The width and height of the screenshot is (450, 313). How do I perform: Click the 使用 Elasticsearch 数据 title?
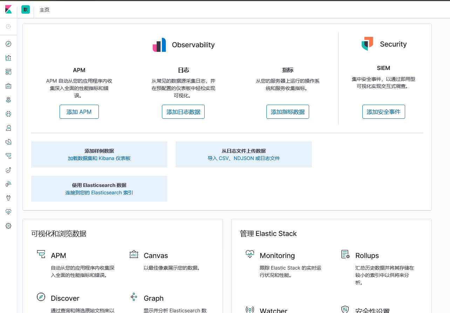[x=99, y=185]
